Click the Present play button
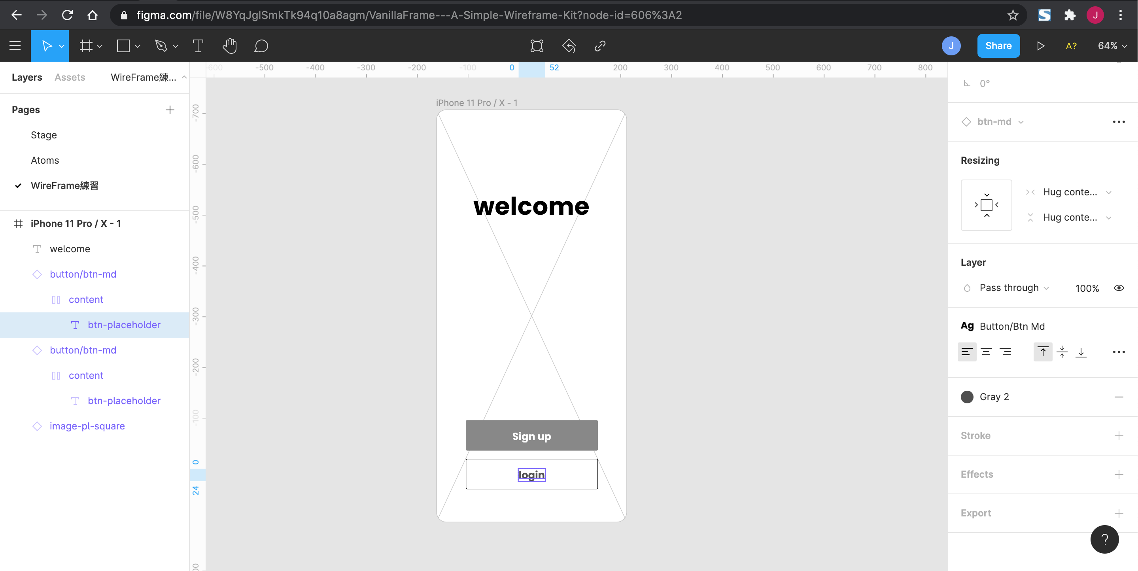This screenshot has height=571, width=1138. pyautogui.click(x=1040, y=46)
